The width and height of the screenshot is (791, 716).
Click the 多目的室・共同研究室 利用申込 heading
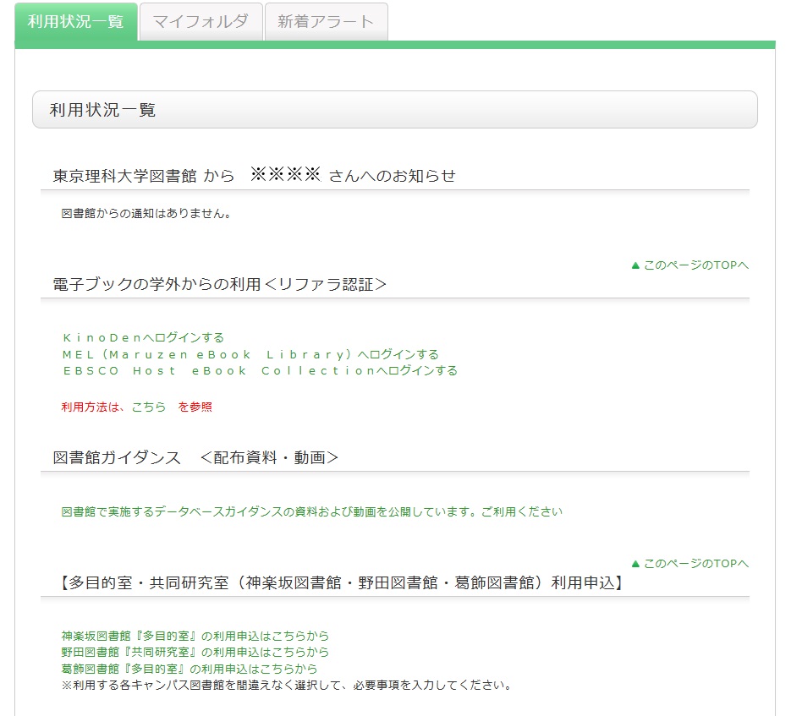pyautogui.click(x=339, y=583)
